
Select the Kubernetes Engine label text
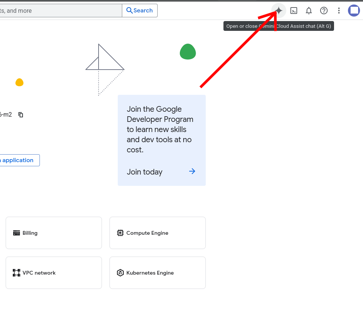[x=150, y=273]
